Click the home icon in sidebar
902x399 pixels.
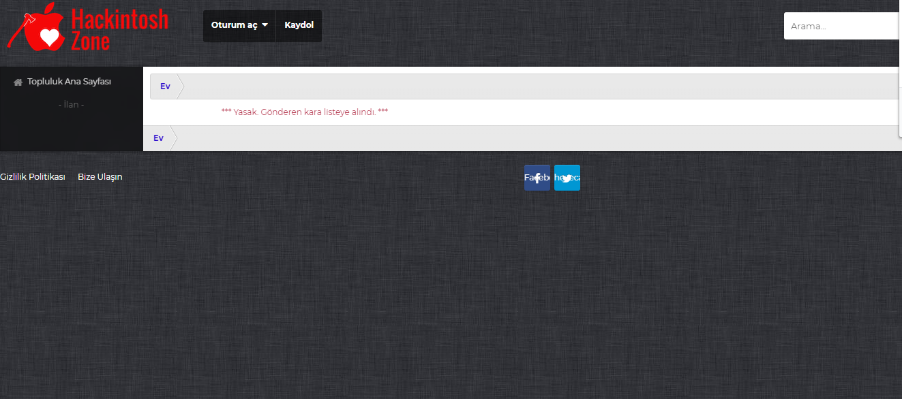click(x=18, y=82)
